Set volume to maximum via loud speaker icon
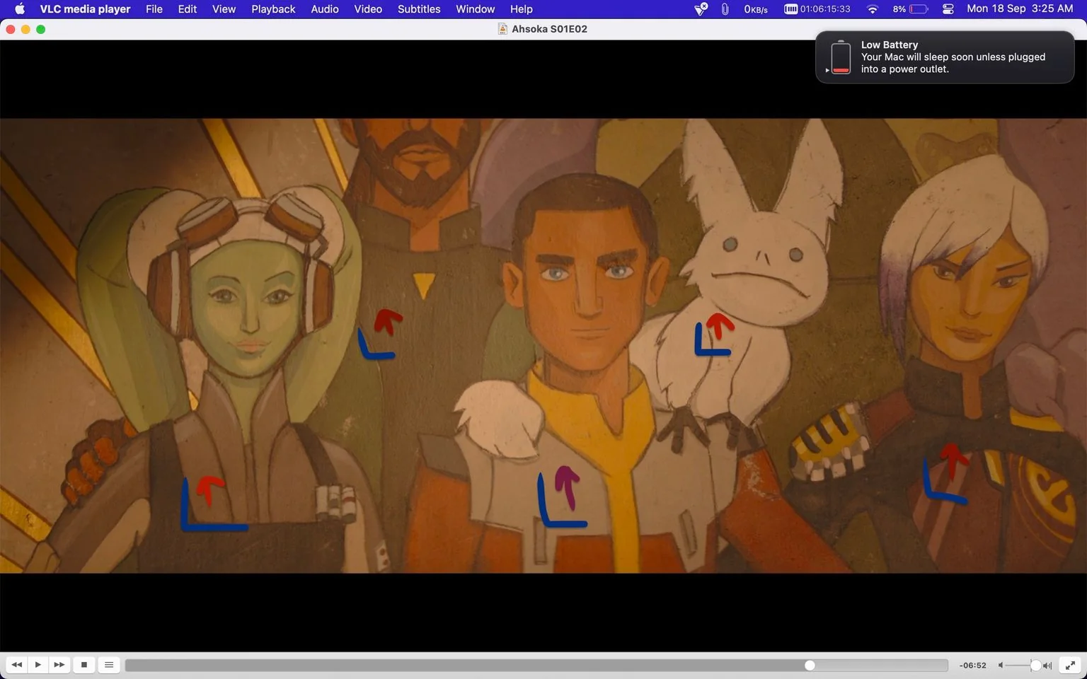 tap(1047, 666)
